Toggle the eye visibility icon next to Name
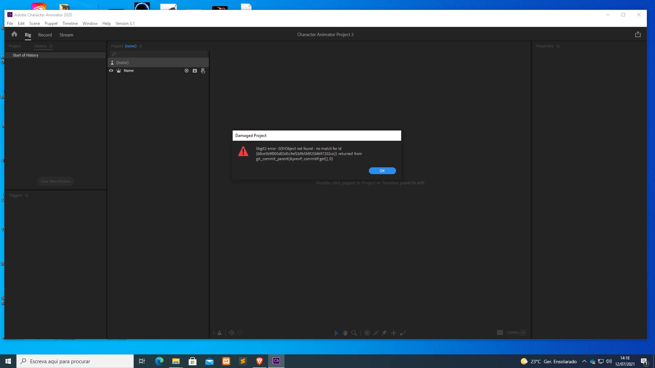The width and height of the screenshot is (655, 368). (x=111, y=71)
